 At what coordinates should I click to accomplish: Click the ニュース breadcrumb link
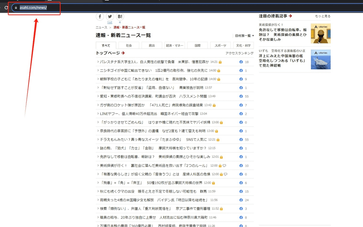[101, 27]
